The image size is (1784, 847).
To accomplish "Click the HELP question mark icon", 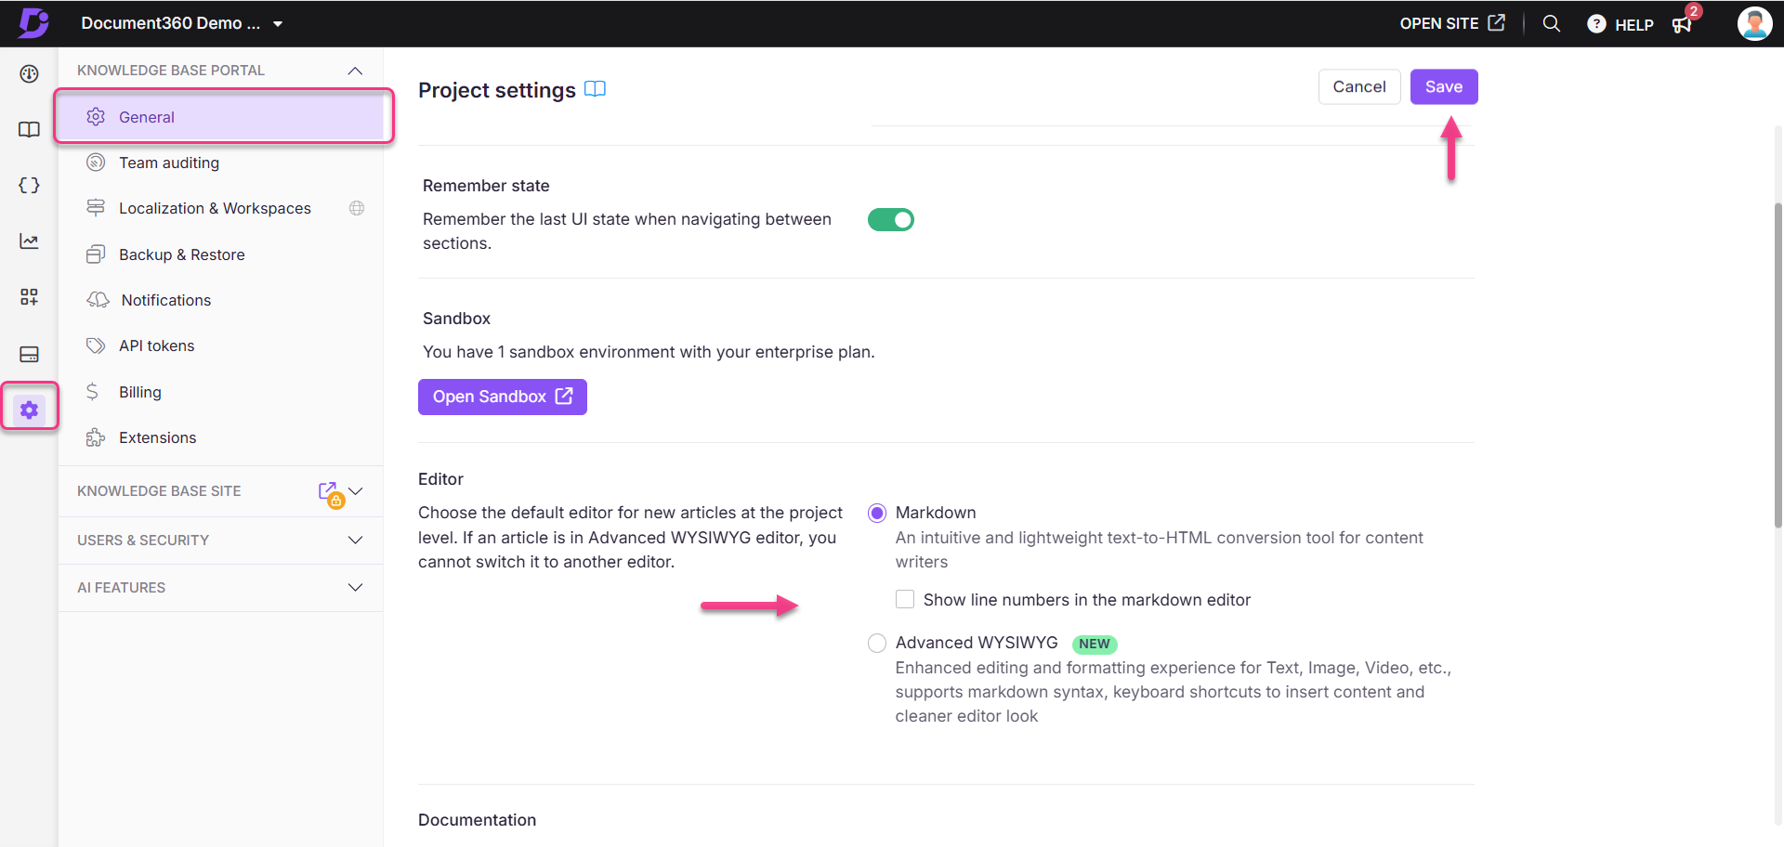I will coord(1596,24).
